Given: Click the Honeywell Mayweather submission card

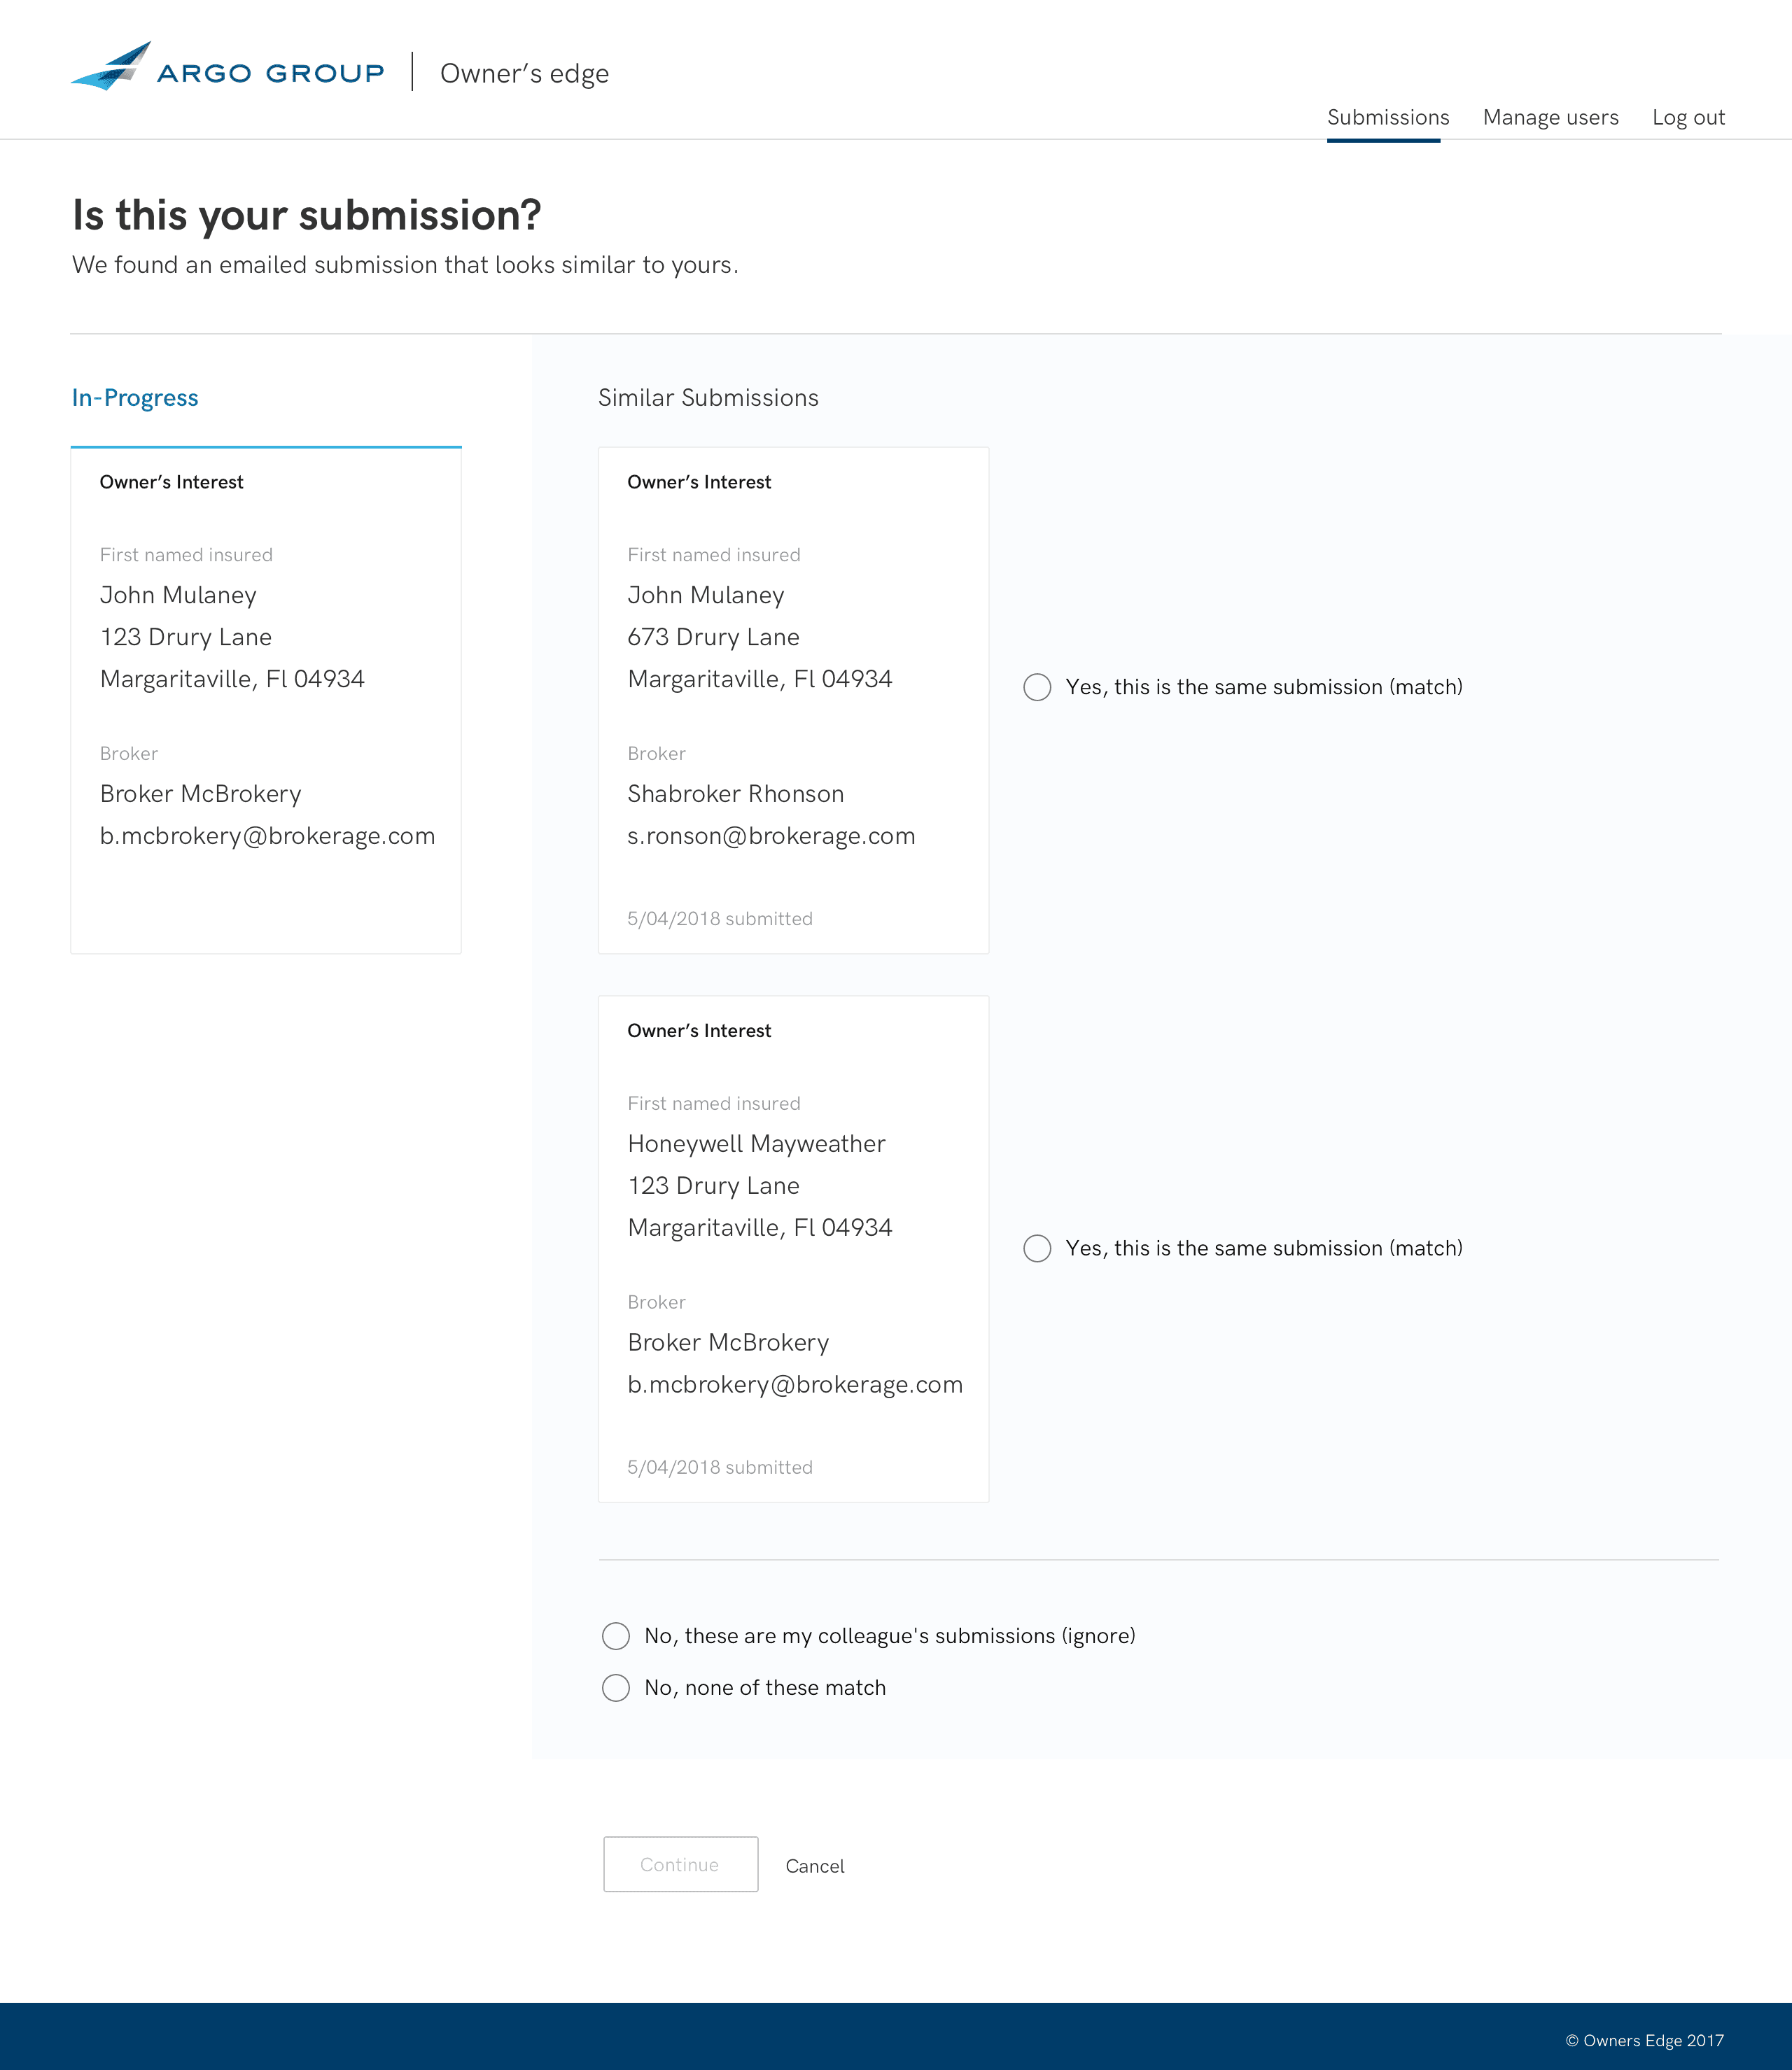Looking at the screenshot, I should coord(793,1248).
